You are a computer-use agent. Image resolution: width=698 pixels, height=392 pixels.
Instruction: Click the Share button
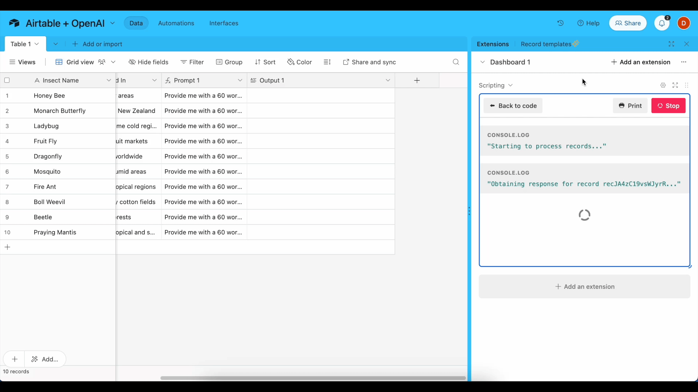tap(628, 23)
